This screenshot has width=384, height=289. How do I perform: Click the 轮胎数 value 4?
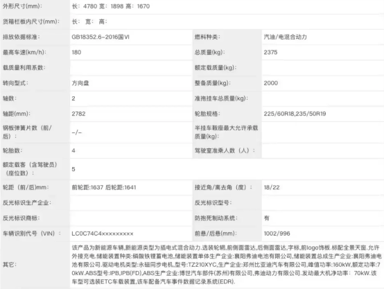pos(73,150)
